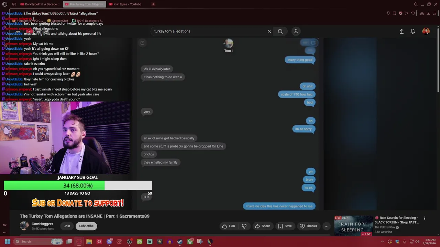Click the January sub goal progress bar
Image resolution: width=440 pixels, height=247 pixels.
[x=78, y=186]
